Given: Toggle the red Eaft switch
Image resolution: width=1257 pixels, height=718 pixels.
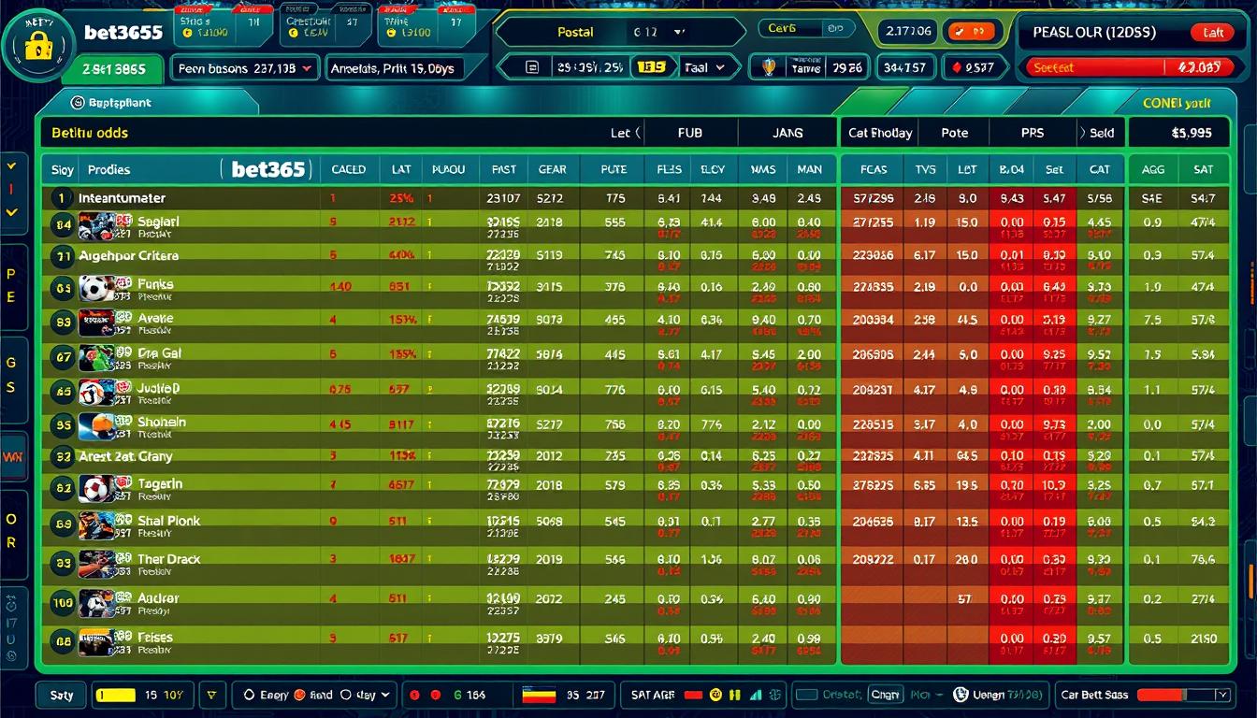Looking at the screenshot, I should 1212,33.
